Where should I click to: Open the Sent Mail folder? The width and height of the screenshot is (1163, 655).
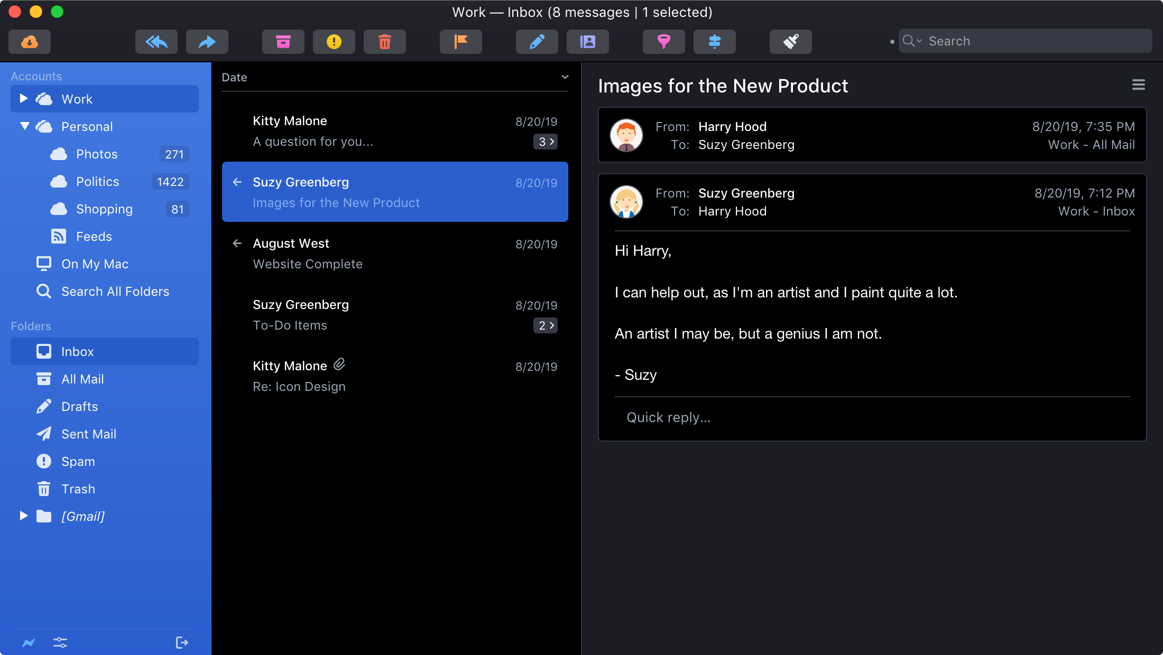88,434
